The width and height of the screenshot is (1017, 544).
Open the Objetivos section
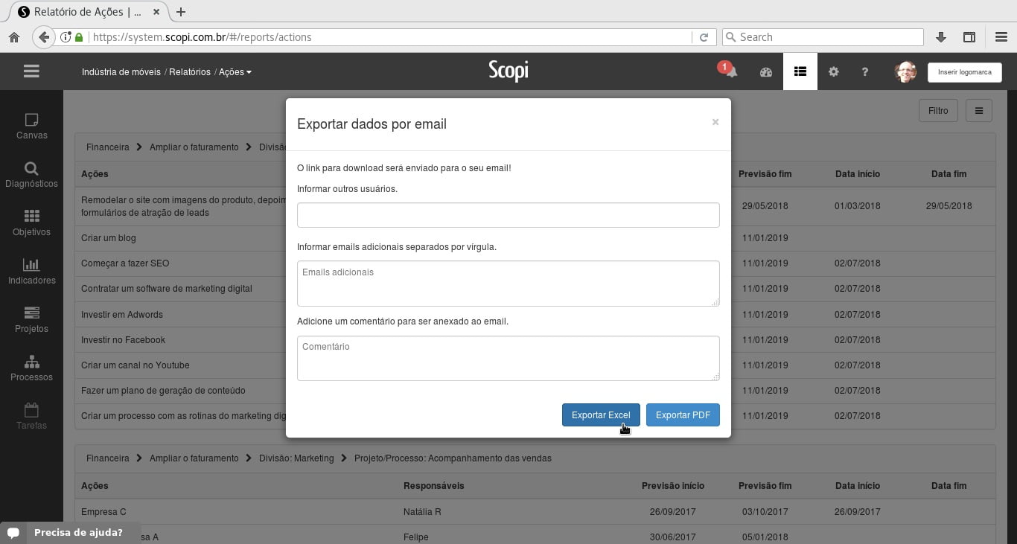point(31,223)
